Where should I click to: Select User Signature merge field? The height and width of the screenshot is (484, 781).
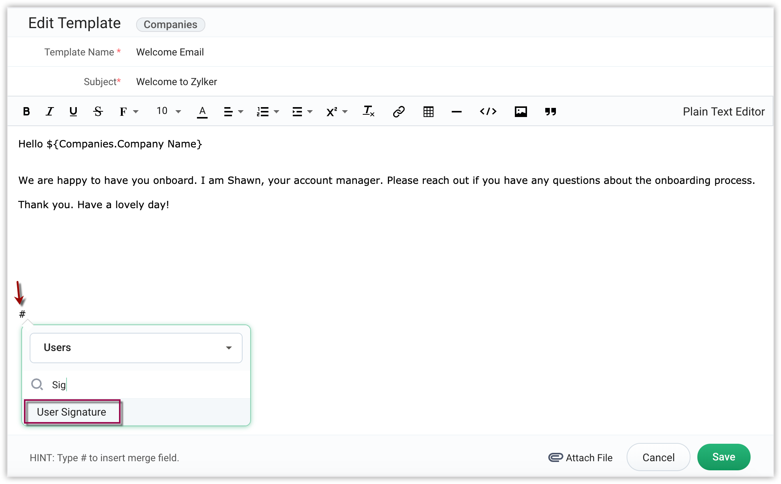pos(71,412)
